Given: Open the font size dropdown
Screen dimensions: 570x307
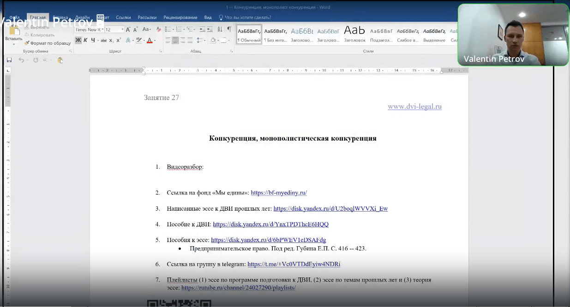Looking at the screenshot, I should coord(122,29).
